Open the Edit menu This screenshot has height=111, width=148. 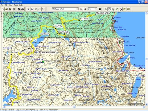(x=6, y=5)
